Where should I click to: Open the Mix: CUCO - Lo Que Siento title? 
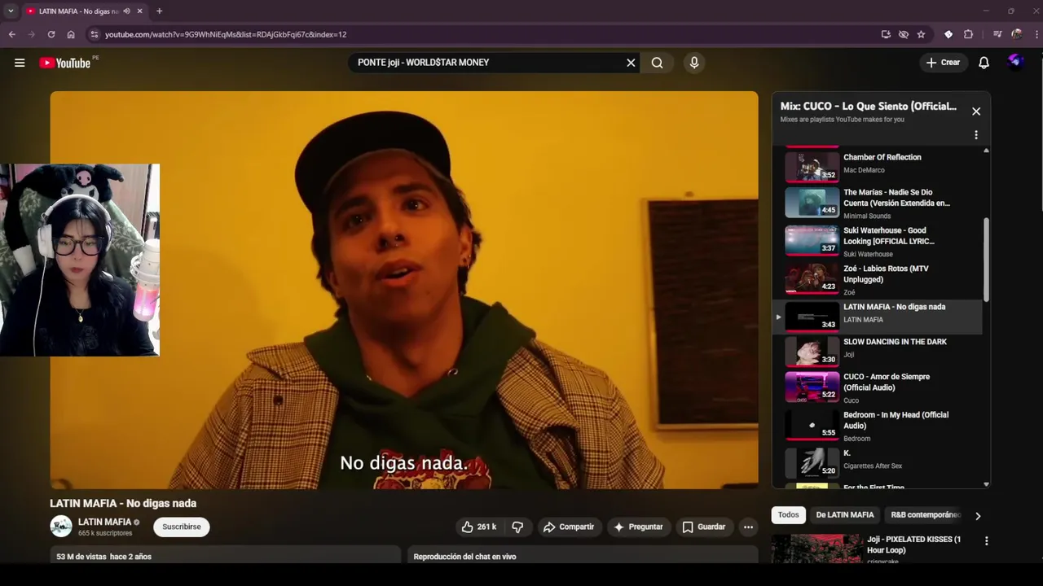coord(869,107)
